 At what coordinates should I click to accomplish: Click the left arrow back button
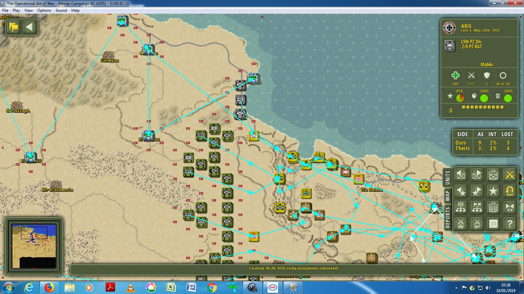click(29, 27)
